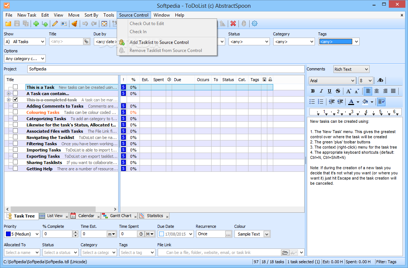
Task: Add new task with green plus icon
Action: (36, 24)
